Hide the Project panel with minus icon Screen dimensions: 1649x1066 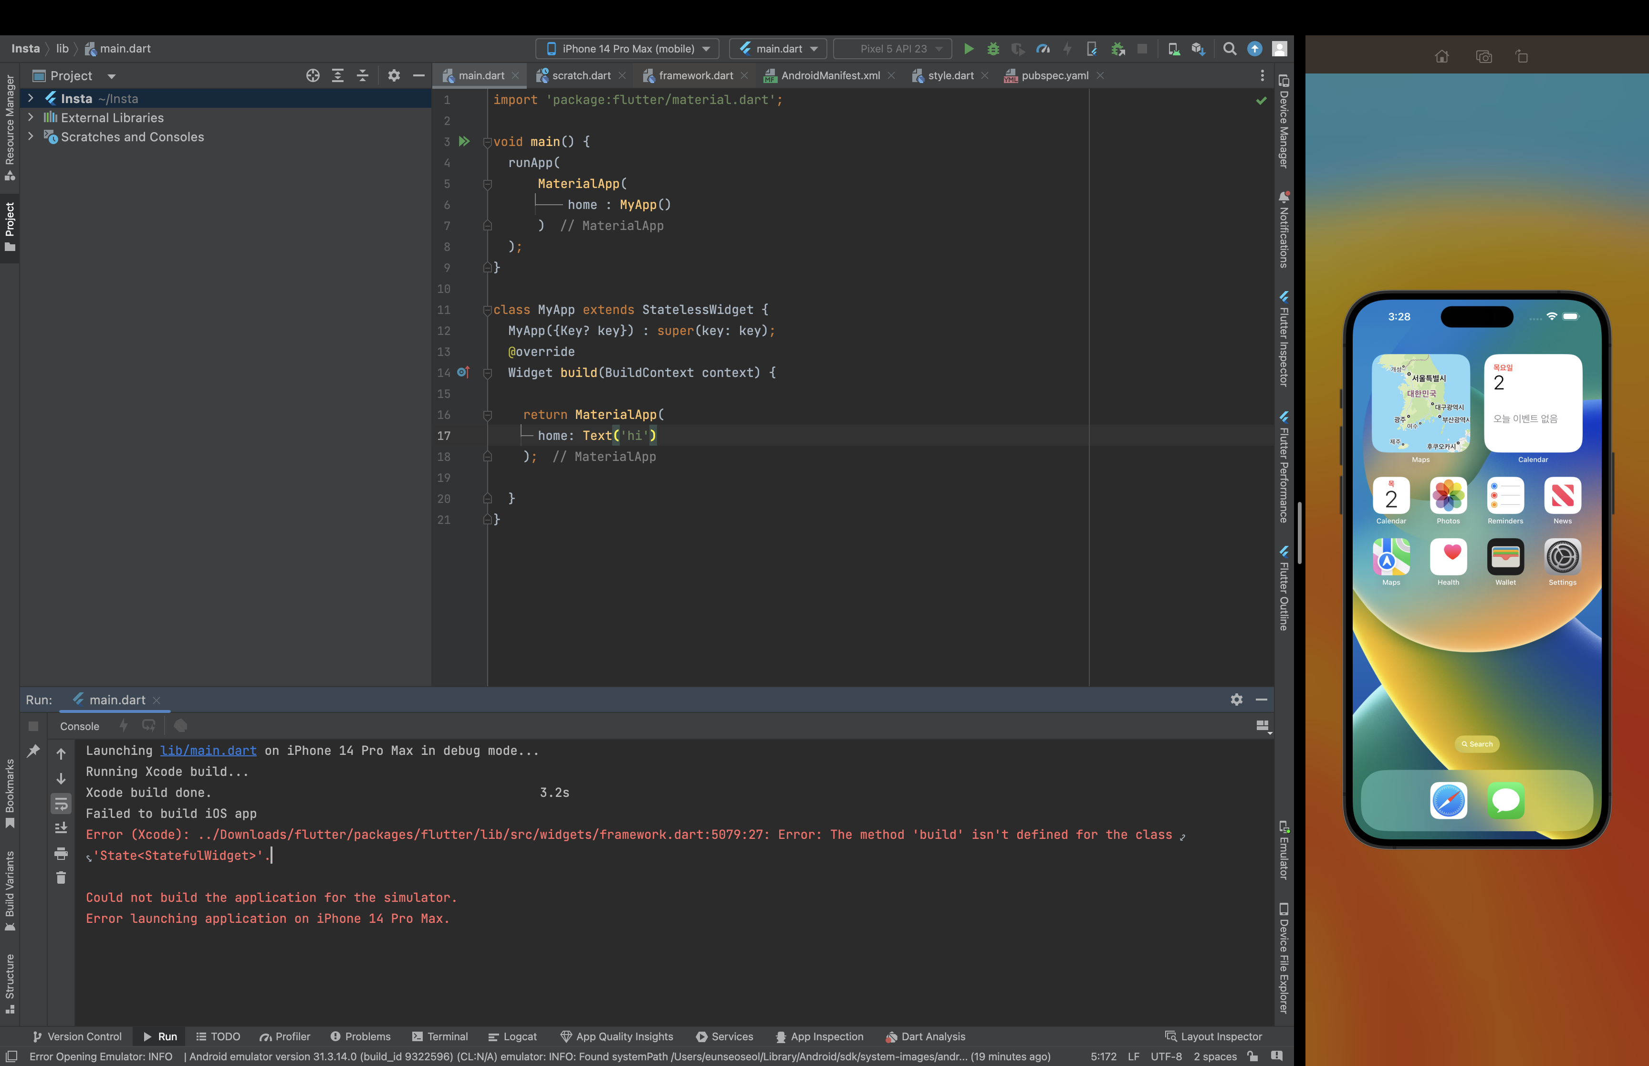point(418,76)
